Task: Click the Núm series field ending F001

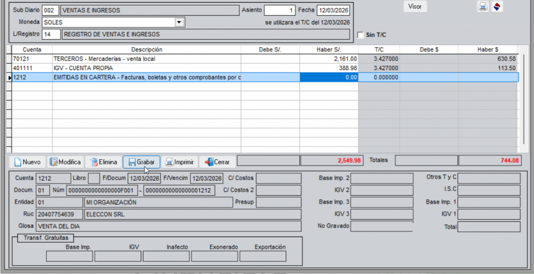Action: [102, 190]
